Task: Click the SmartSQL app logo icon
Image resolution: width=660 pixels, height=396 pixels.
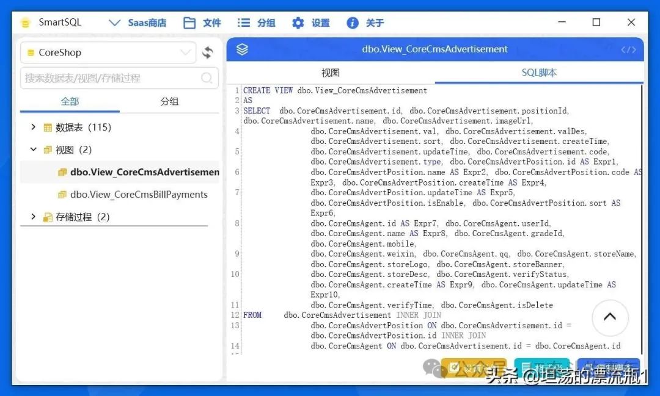Action: tap(25, 23)
